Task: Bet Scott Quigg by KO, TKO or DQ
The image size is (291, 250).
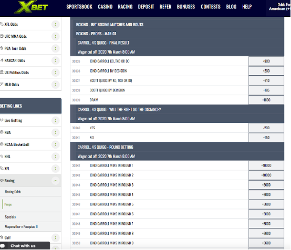Action: [266, 80]
